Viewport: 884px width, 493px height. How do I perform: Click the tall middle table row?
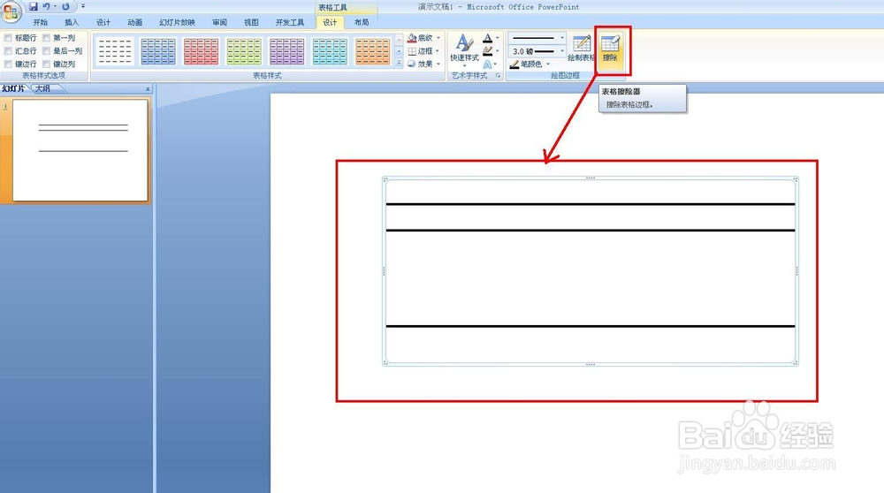591,278
